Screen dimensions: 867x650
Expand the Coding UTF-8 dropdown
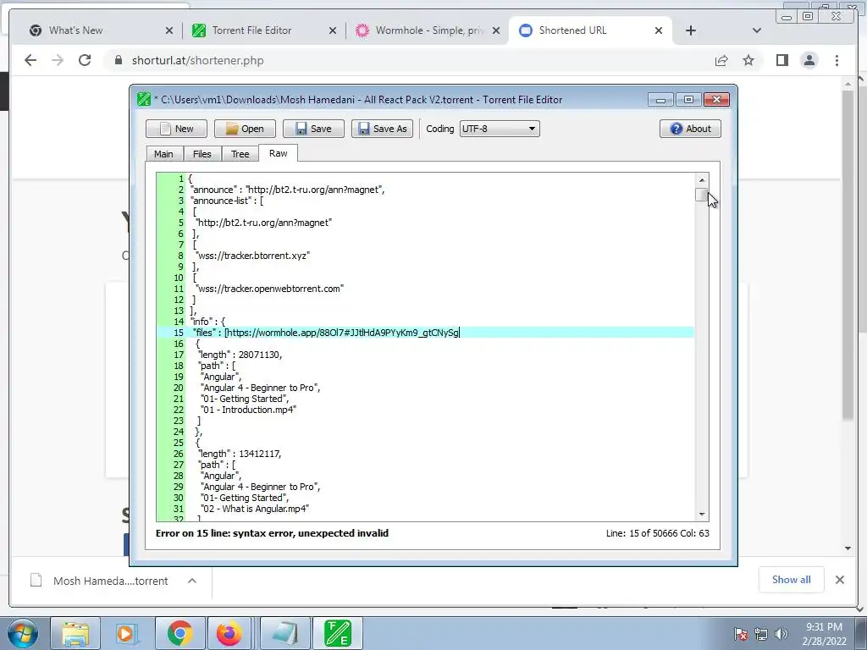(x=500, y=129)
